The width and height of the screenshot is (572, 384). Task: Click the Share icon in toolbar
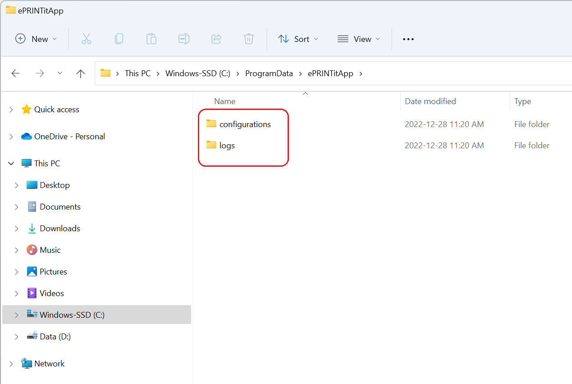pyautogui.click(x=216, y=39)
